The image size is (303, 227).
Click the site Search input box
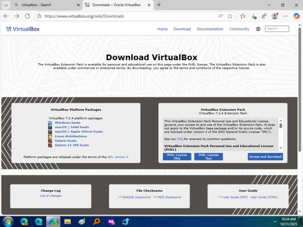277,29
